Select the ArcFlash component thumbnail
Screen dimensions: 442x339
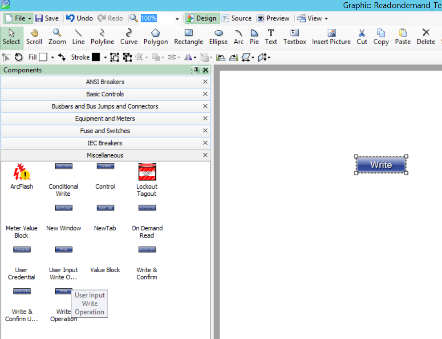point(21,172)
